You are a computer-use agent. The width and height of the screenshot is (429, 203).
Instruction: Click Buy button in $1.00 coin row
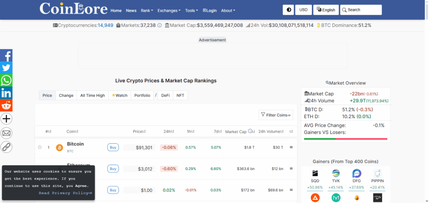113,190
